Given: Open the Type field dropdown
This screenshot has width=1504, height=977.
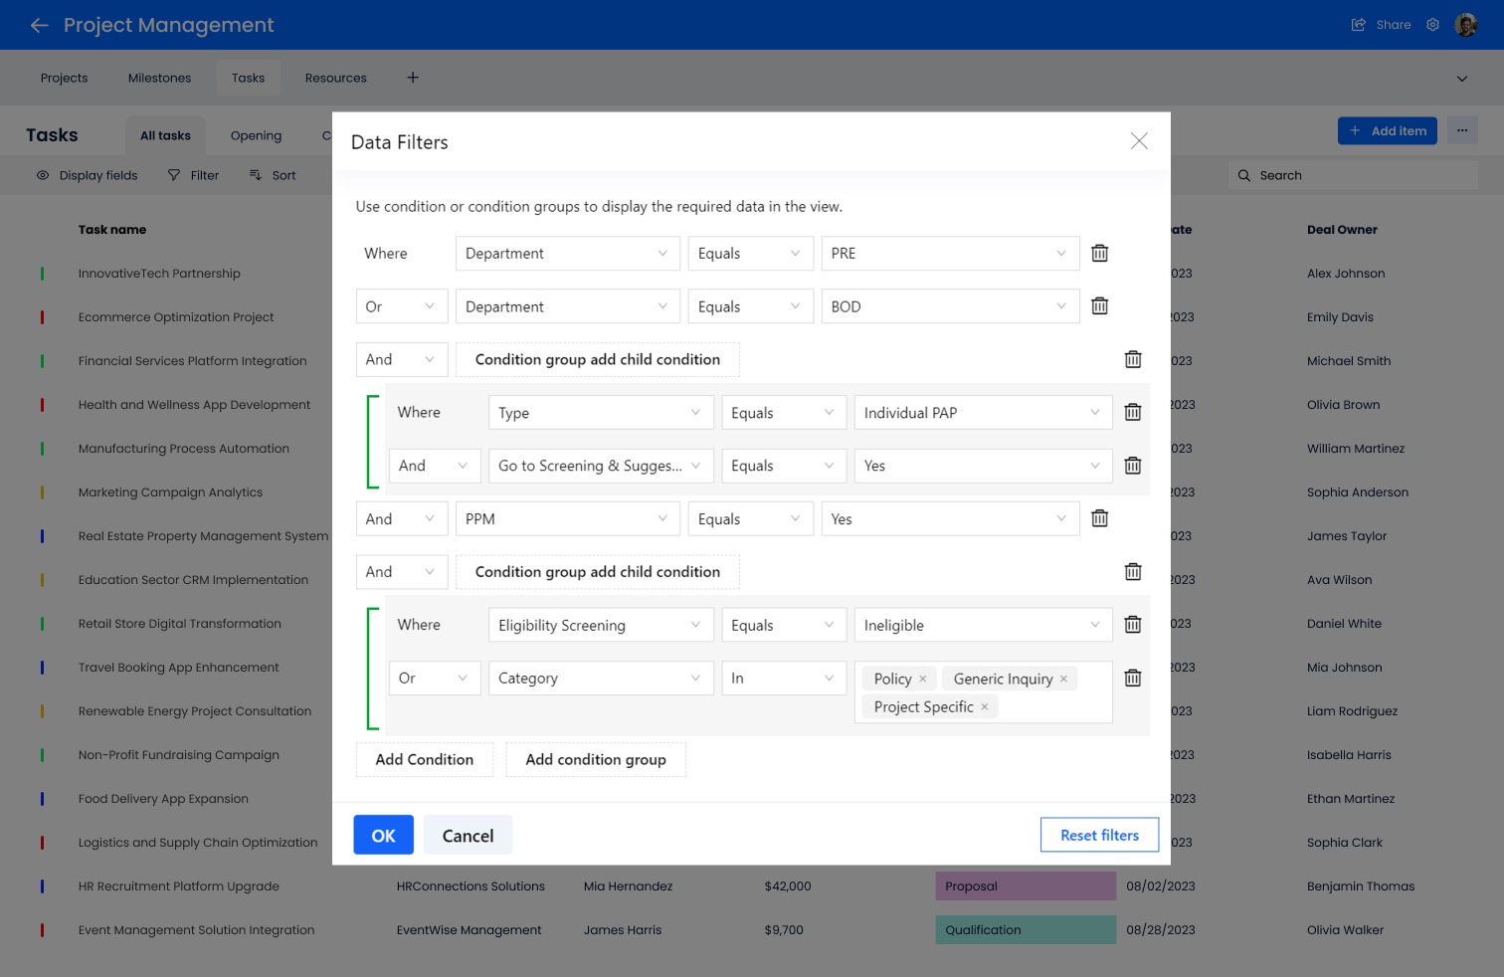Looking at the screenshot, I should click(x=600, y=412).
